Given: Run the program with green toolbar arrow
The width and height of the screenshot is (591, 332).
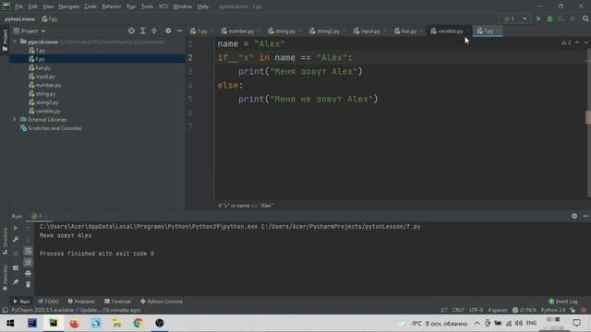Looking at the screenshot, I should point(538,18).
